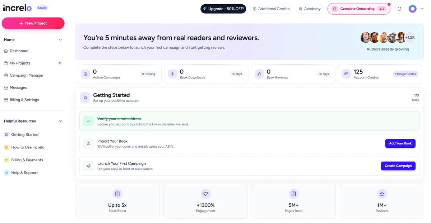Open Messages using the chat icon
The height and width of the screenshot is (223, 431).
(6, 87)
